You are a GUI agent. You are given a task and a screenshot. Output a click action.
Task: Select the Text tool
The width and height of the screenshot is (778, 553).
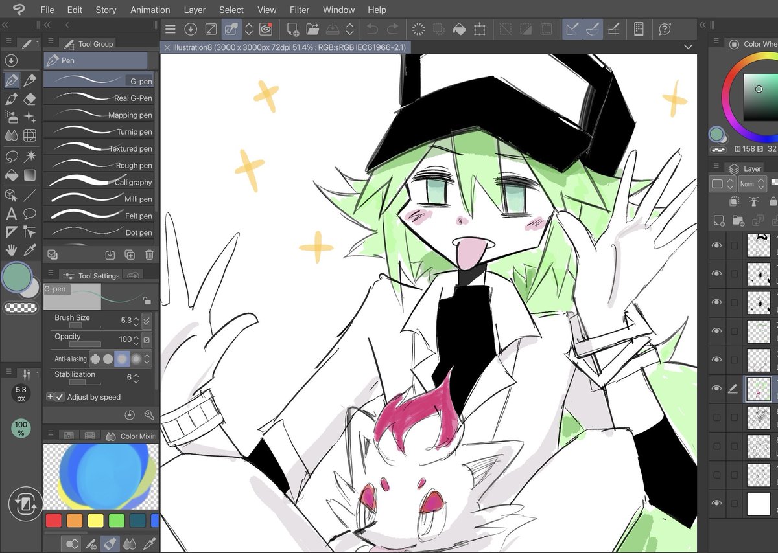[11, 214]
